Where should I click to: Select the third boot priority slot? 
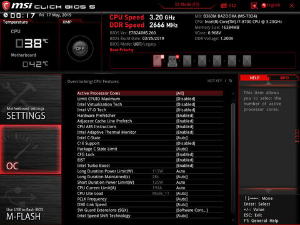click(187, 61)
